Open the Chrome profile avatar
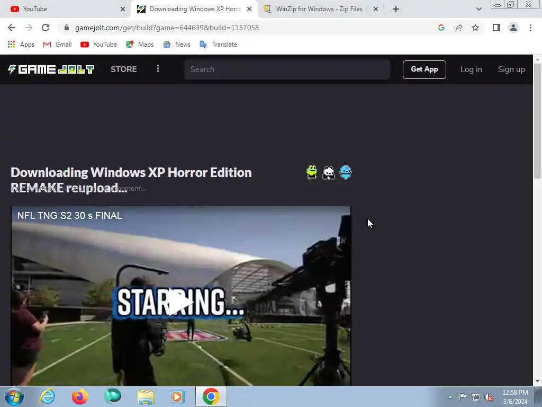The width and height of the screenshot is (542, 407). (x=513, y=28)
